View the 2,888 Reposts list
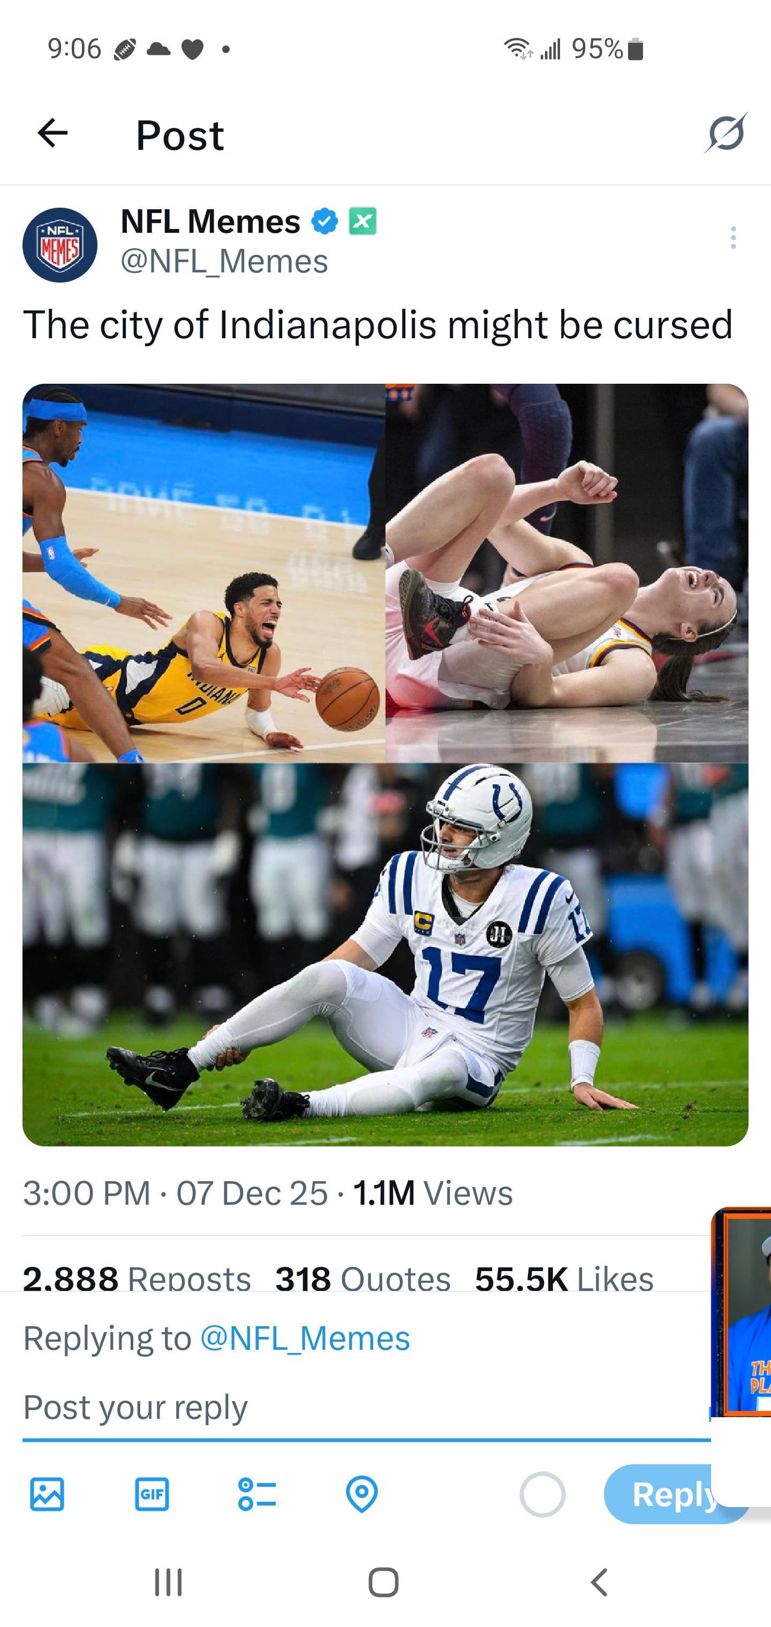 click(137, 1277)
